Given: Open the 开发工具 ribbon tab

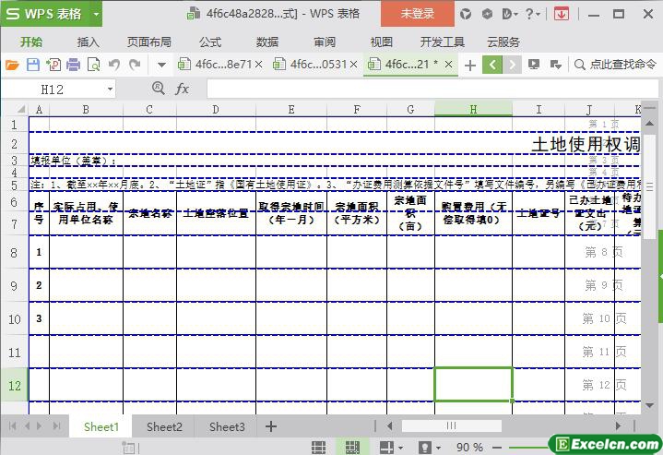Looking at the screenshot, I should click(443, 42).
